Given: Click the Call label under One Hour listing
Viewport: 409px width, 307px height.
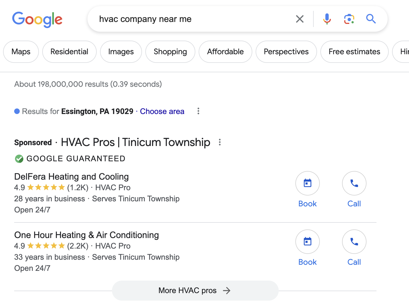Looking at the screenshot, I should coord(354,262).
